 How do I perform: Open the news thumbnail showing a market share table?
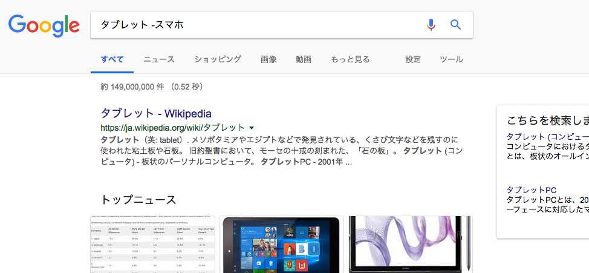152,245
